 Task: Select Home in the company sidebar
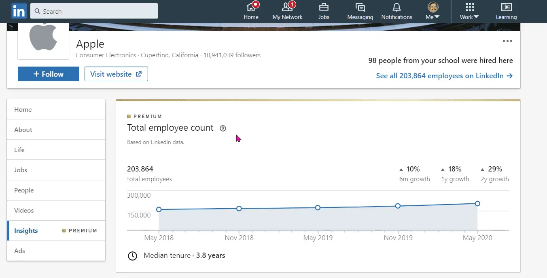point(56,109)
